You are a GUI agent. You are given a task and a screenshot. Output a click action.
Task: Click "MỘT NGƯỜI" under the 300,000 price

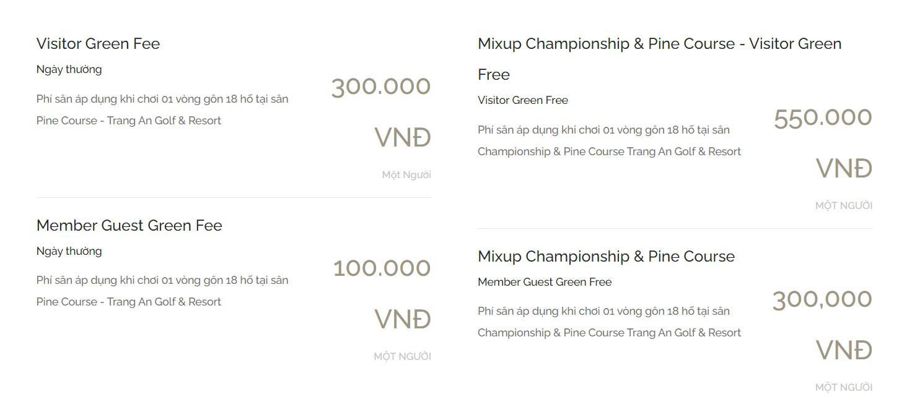pos(843,388)
